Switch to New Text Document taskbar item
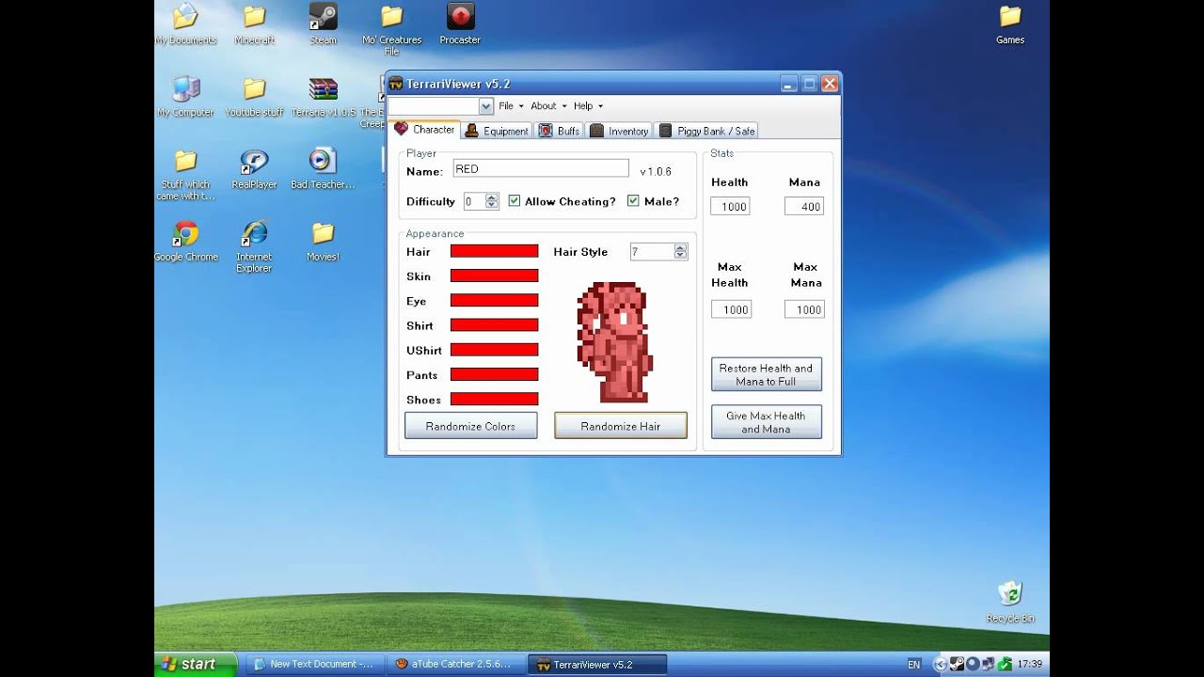1204x677 pixels. click(x=317, y=664)
